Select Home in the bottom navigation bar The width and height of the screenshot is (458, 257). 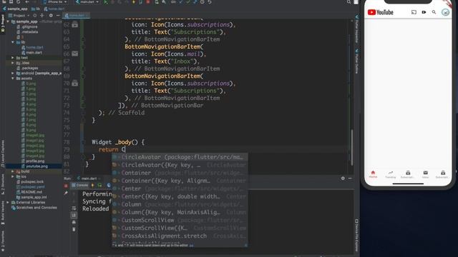click(373, 174)
